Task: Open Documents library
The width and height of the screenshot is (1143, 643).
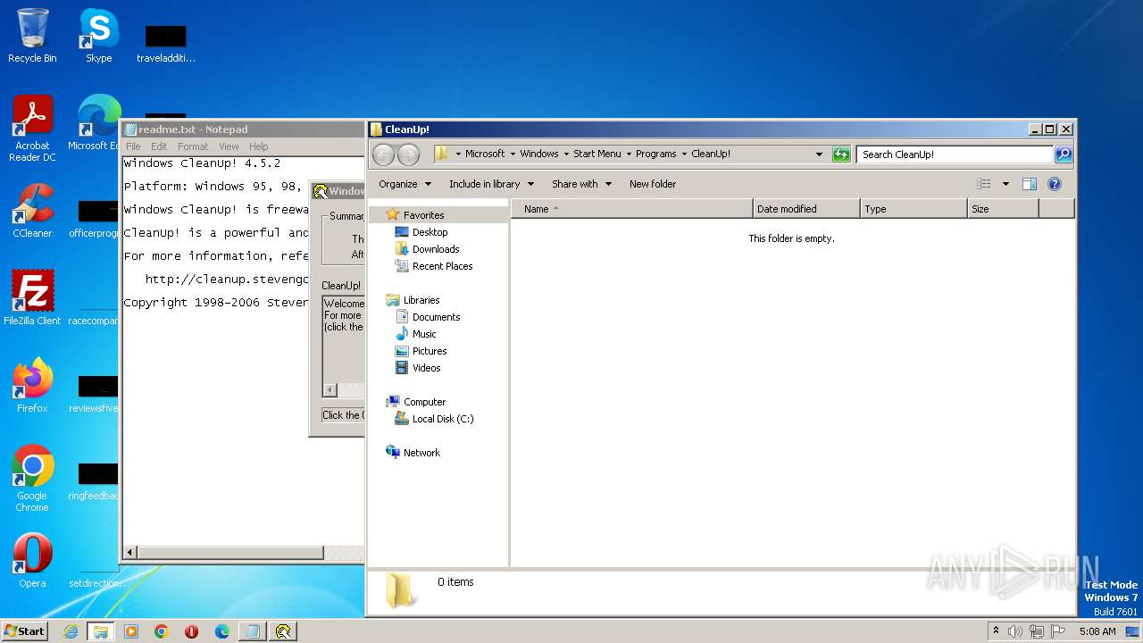Action: (x=436, y=317)
